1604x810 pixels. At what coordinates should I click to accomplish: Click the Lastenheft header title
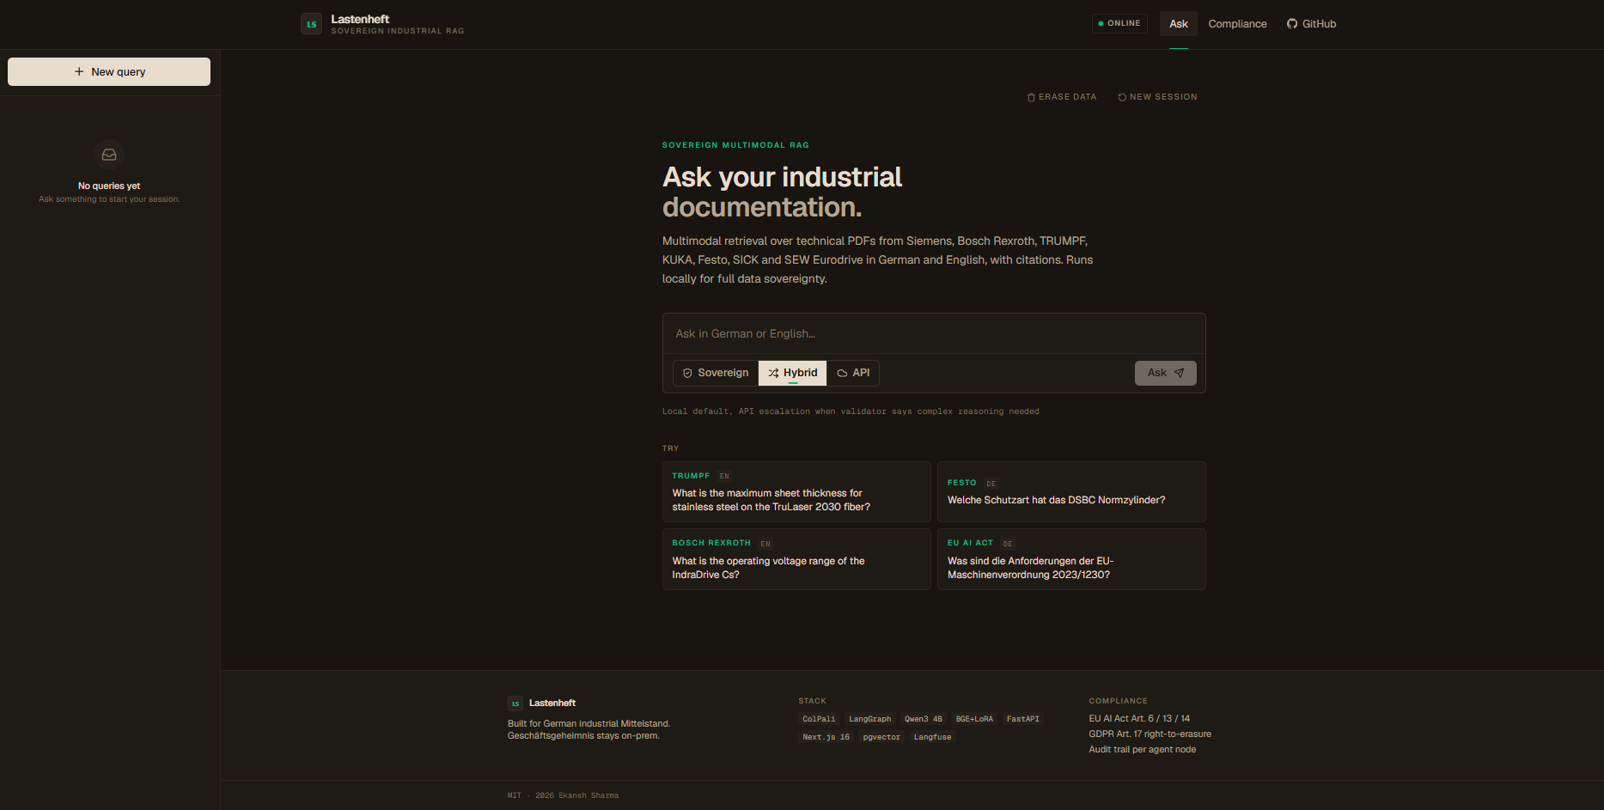360,19
